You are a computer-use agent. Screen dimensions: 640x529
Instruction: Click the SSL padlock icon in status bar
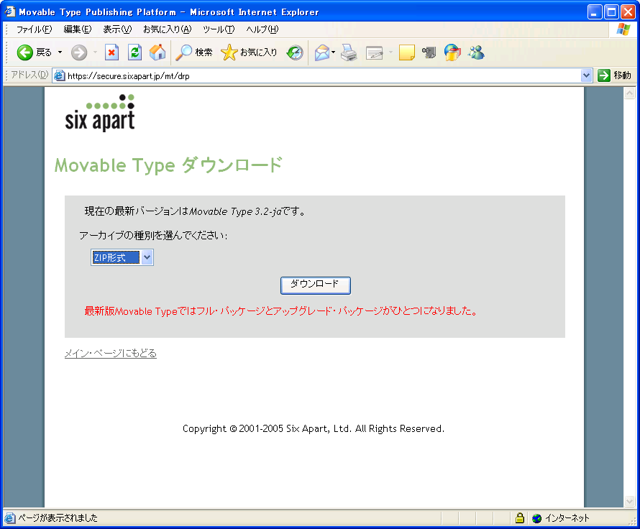(519, 518)
